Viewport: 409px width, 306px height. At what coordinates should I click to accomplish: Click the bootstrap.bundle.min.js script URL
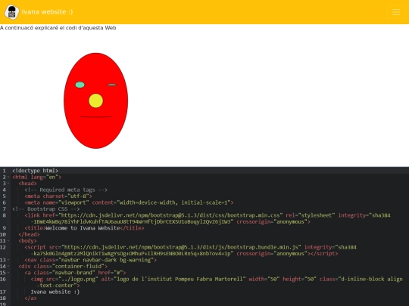181,247
